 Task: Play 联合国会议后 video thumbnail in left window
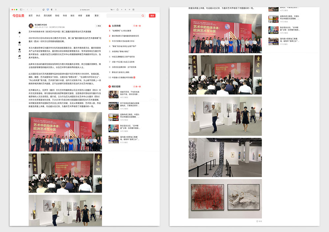click(x=114, y=128)
